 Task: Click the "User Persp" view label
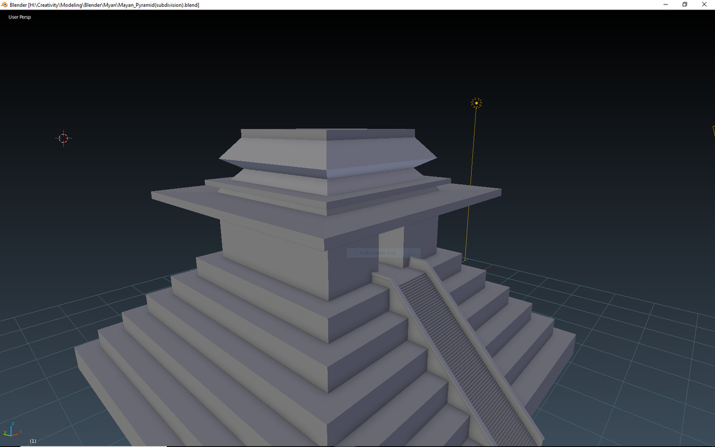[x=20, y=17]
